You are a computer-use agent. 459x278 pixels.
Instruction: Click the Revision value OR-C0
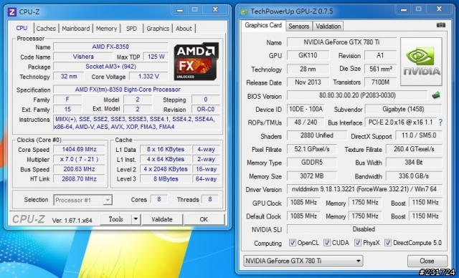pyautogui.click(x=206, y=110)
